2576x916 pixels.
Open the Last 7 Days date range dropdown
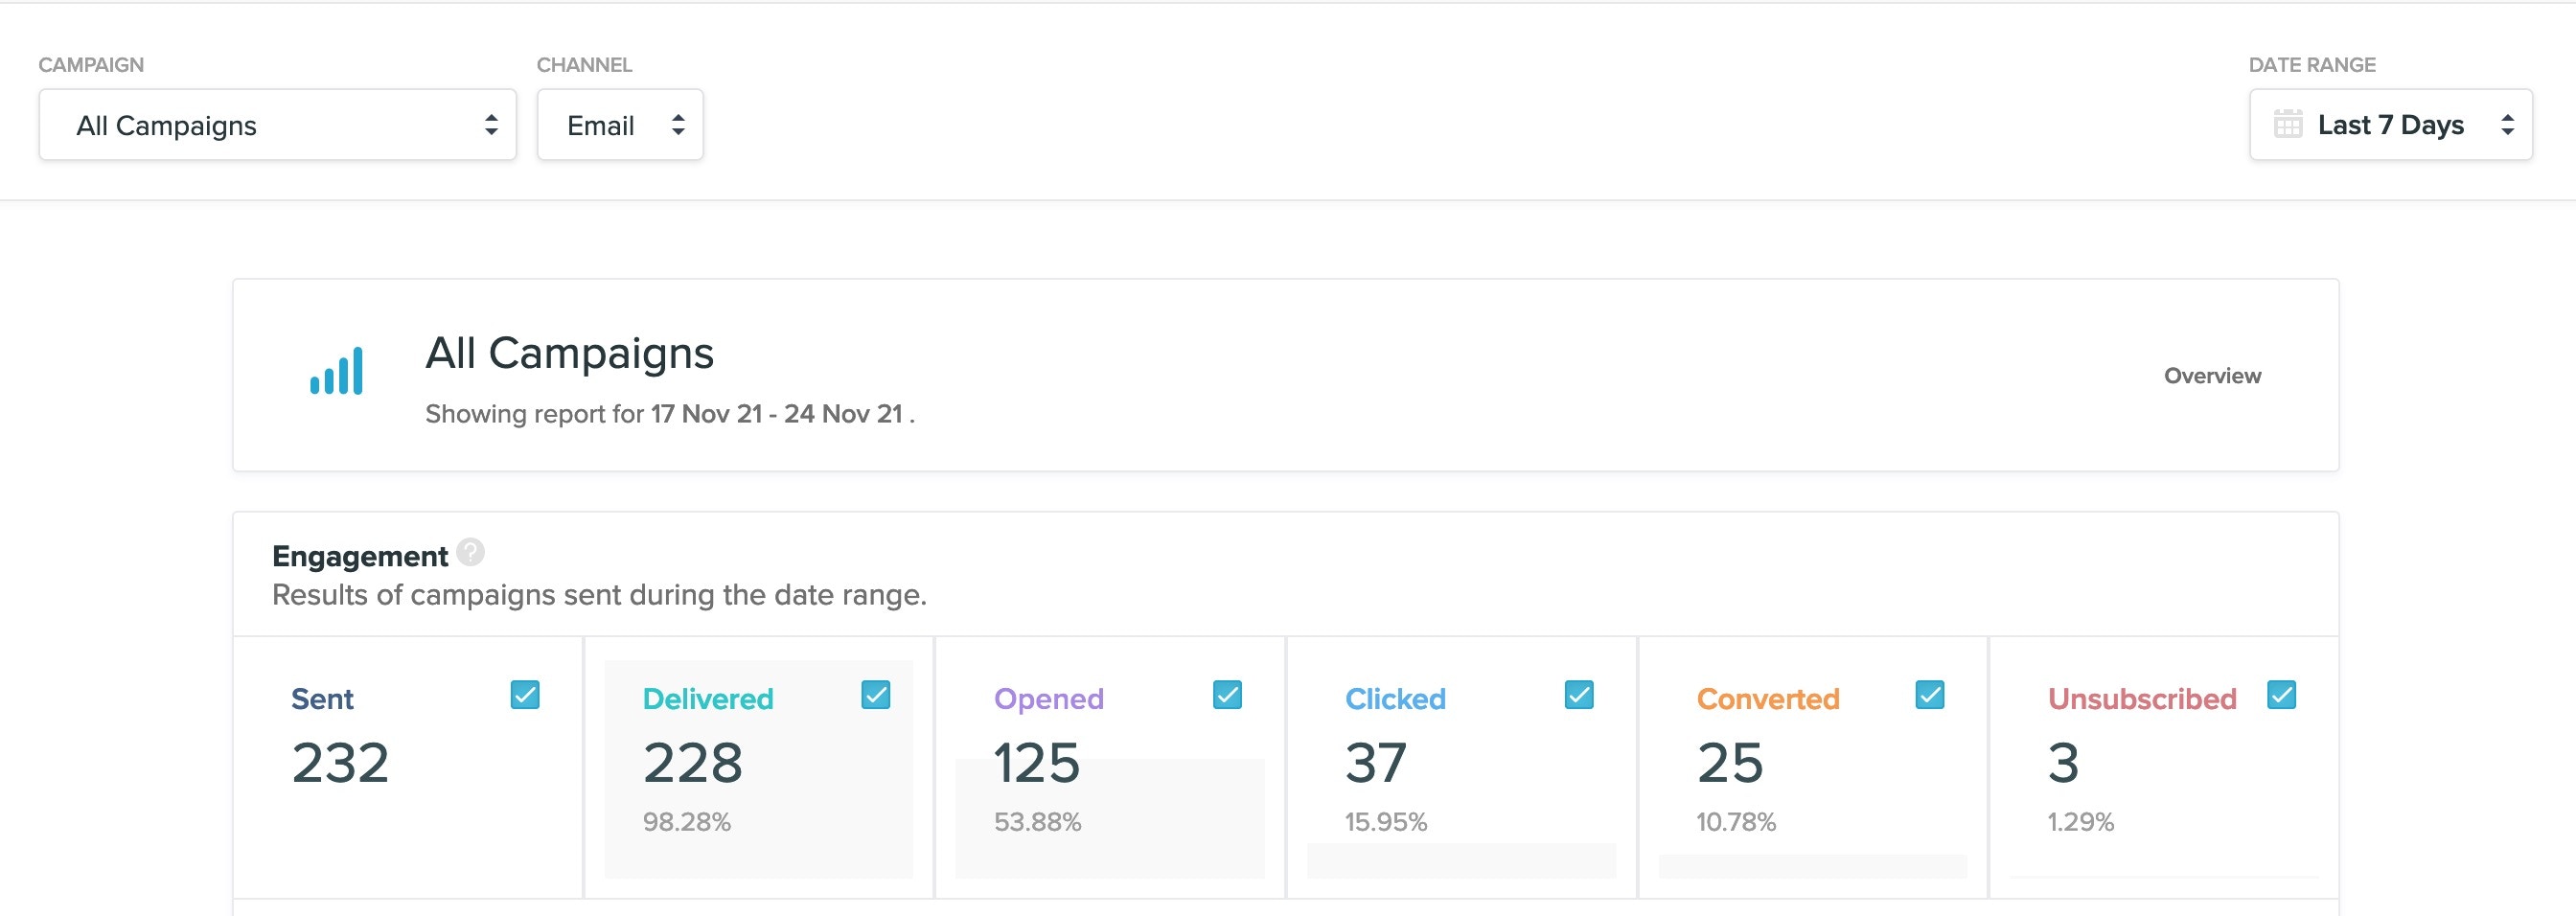coord(2390,124)
